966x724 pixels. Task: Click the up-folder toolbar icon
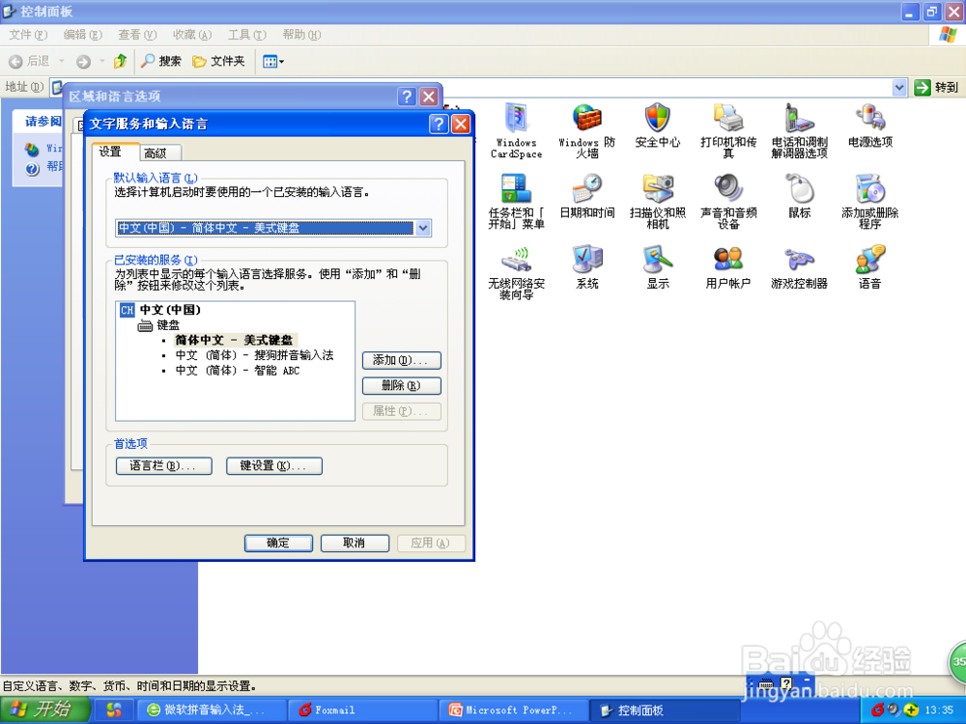point(120,61)
